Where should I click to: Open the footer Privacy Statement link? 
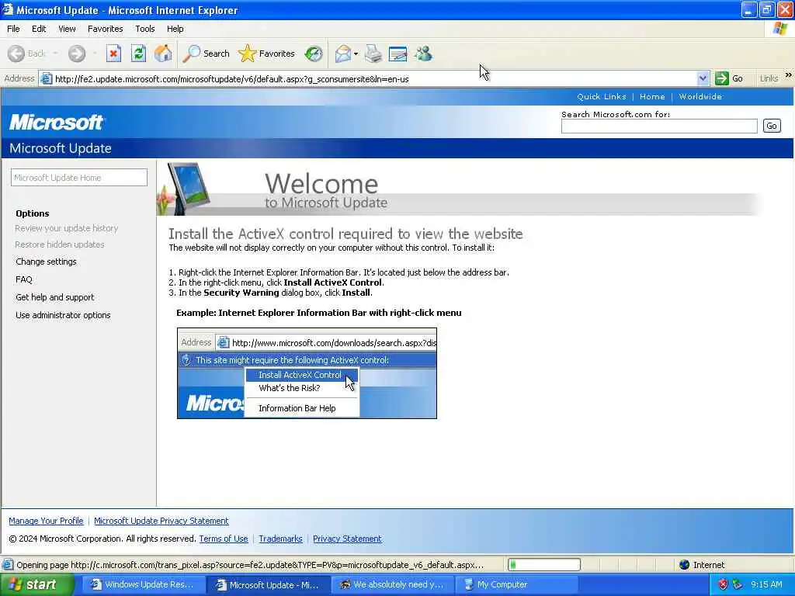tap(347, 539)
